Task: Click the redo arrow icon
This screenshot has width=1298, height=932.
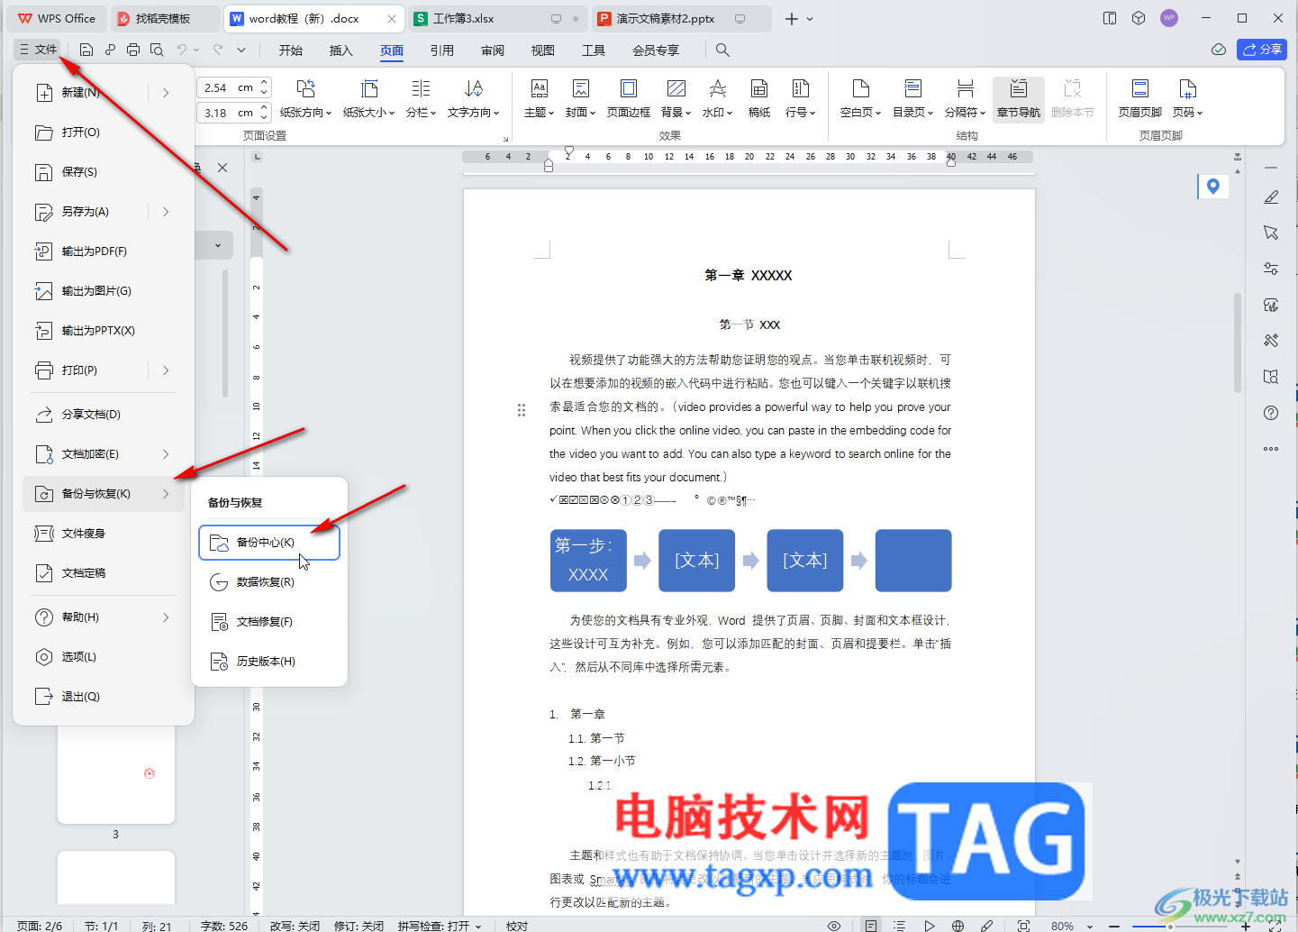Action: coord(218,50)
